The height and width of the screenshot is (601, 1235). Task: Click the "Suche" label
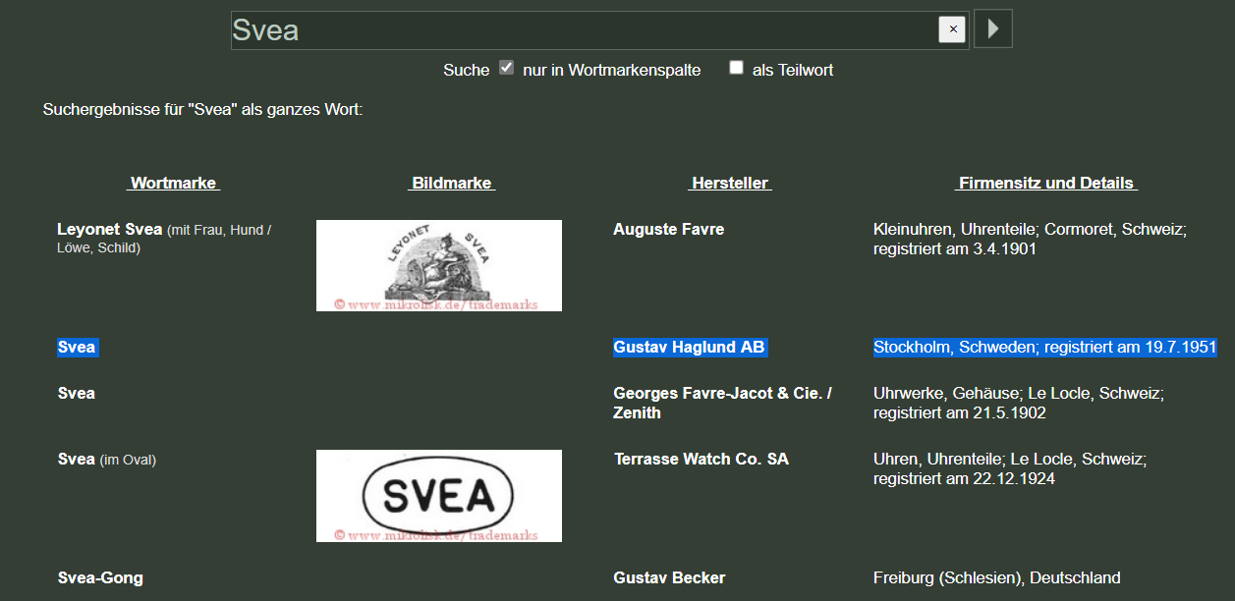click(466, 70)
